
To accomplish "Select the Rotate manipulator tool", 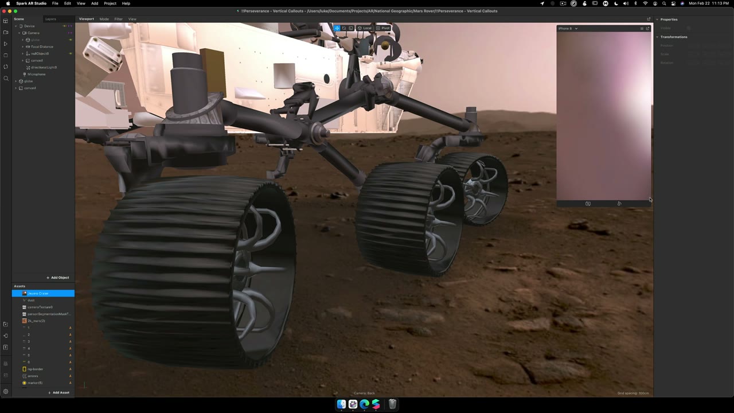I will [344, 28].
